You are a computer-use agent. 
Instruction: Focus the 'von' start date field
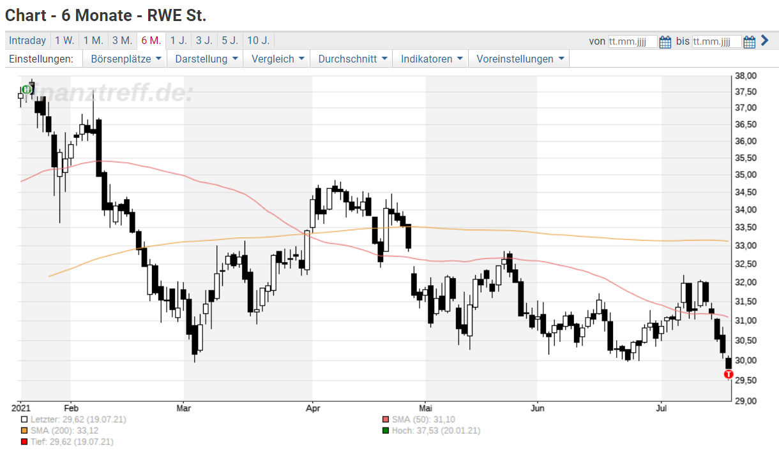tap(632, 42)
